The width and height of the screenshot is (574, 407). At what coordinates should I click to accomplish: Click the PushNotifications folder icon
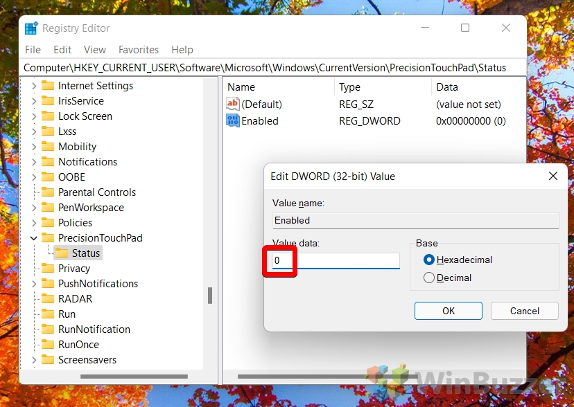coord(48,284)
